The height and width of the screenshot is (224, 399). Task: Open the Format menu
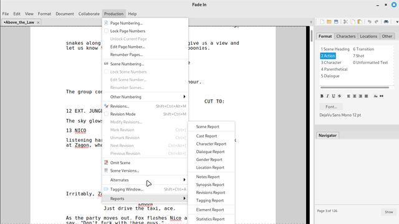pos(44,14)
